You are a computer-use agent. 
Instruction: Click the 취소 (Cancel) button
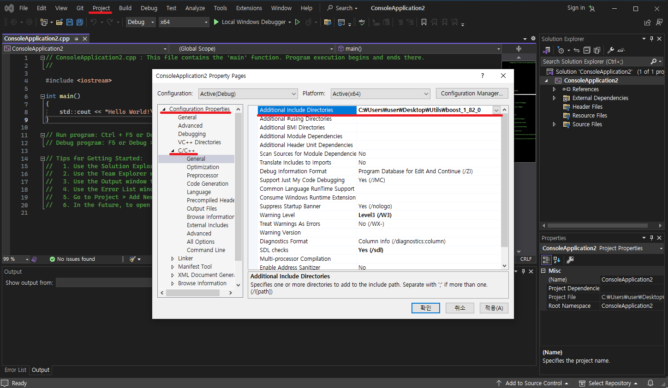(x=460, y=308)
